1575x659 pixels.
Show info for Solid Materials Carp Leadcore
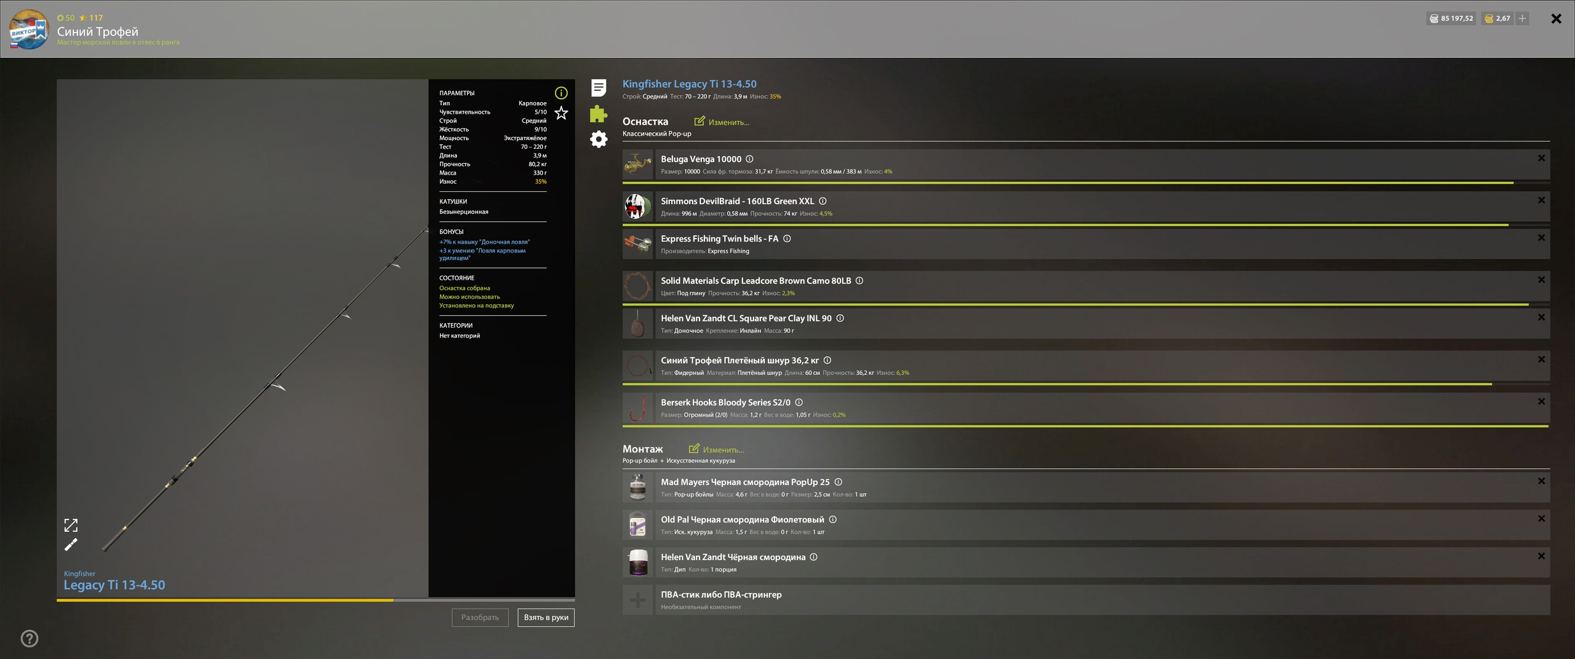tap(859, 281)
